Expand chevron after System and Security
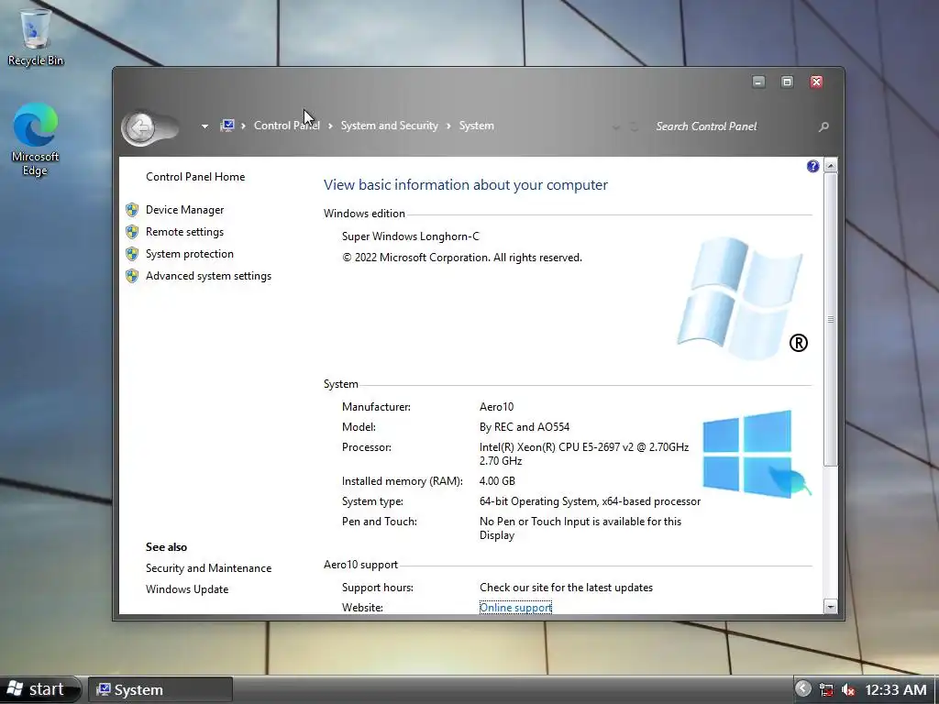 click(448, 126)
